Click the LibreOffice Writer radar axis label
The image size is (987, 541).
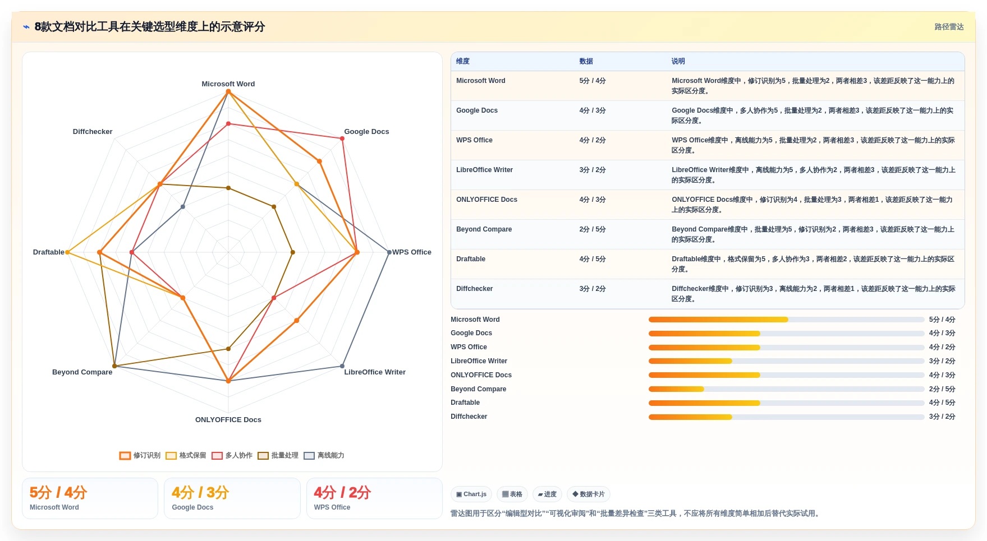click(375, 372)
